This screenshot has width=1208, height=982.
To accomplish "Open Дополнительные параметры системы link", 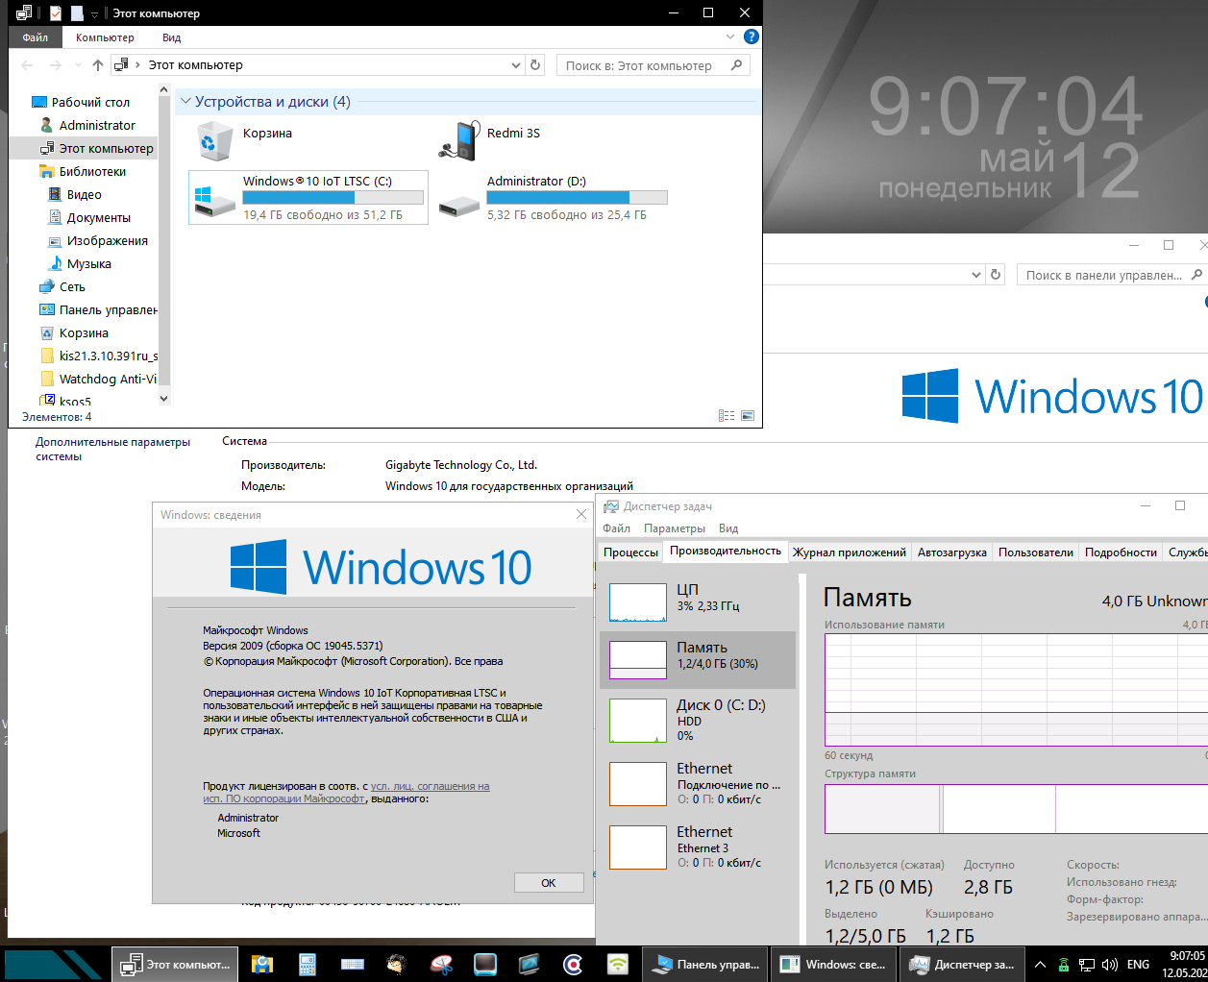I will click(x=112, y=449).
